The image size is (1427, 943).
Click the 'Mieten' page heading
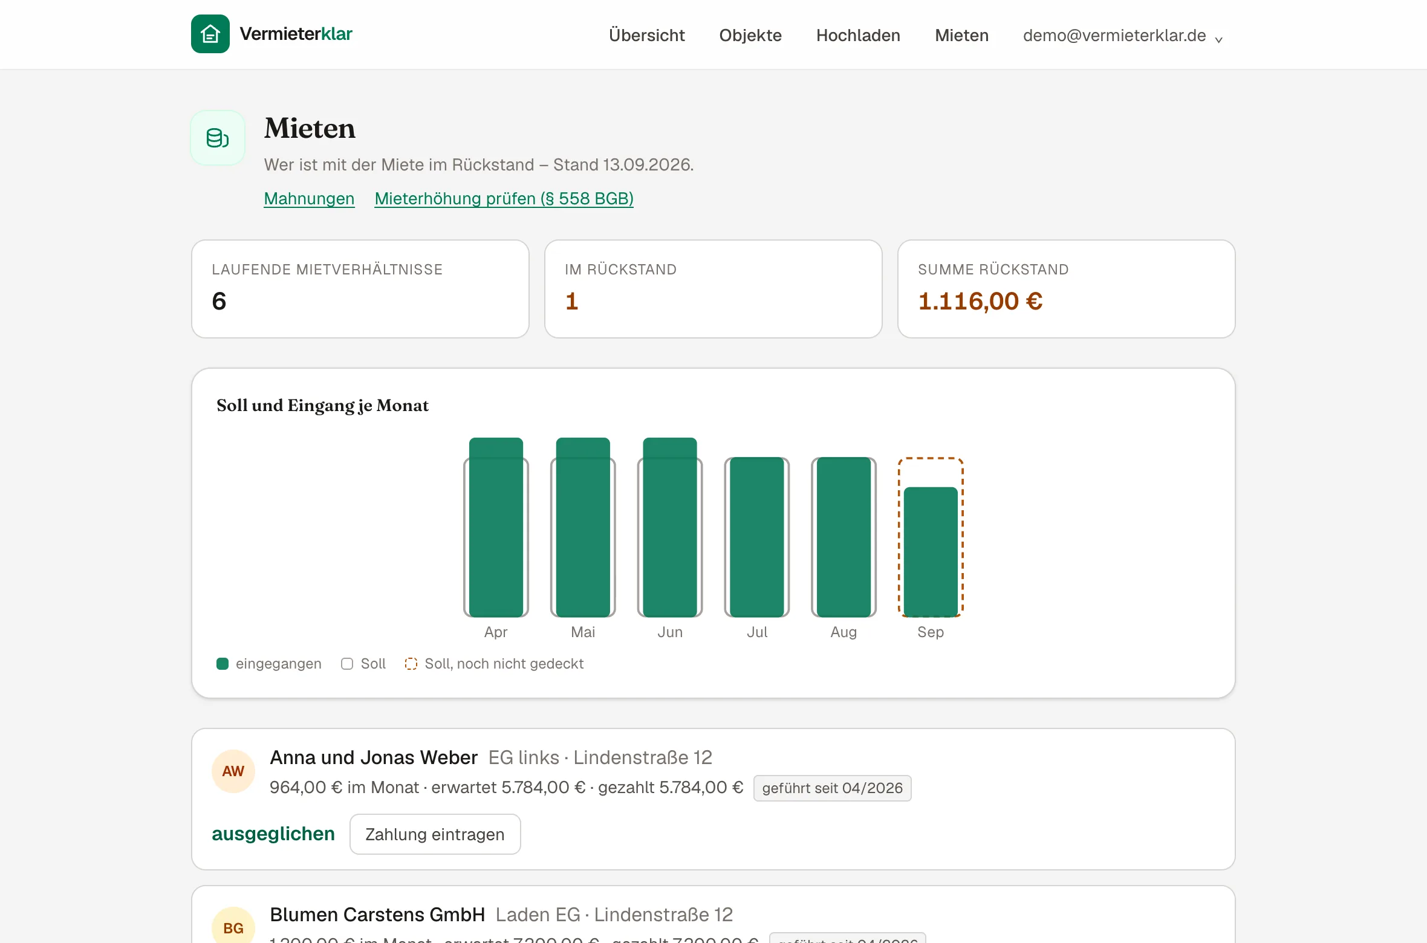point(310,128)
